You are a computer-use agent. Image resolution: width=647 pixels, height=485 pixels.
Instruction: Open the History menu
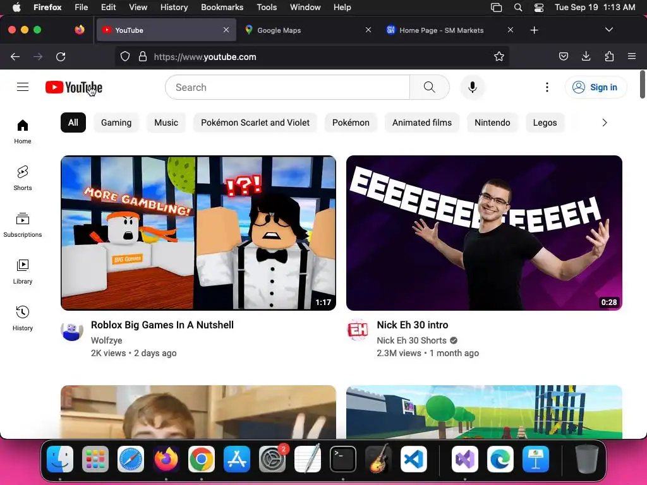(174, 7)
